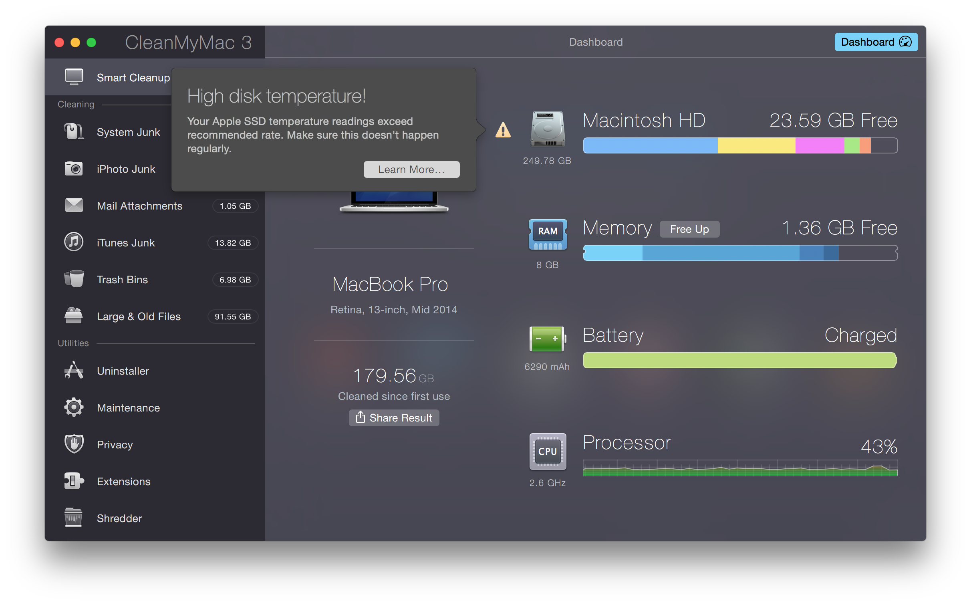The height and width of the screenshot is (605, 971).
Task: Click the disk temperature warning triangle
Action: point(503,130)
